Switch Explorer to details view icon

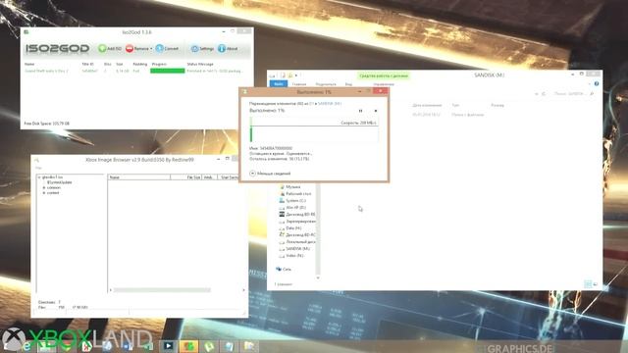click(x=588, y=284)
